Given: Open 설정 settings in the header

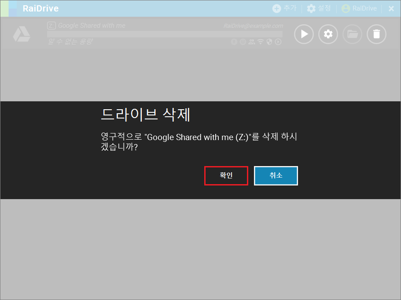Looking at the screenshot, I should [319, 8].
